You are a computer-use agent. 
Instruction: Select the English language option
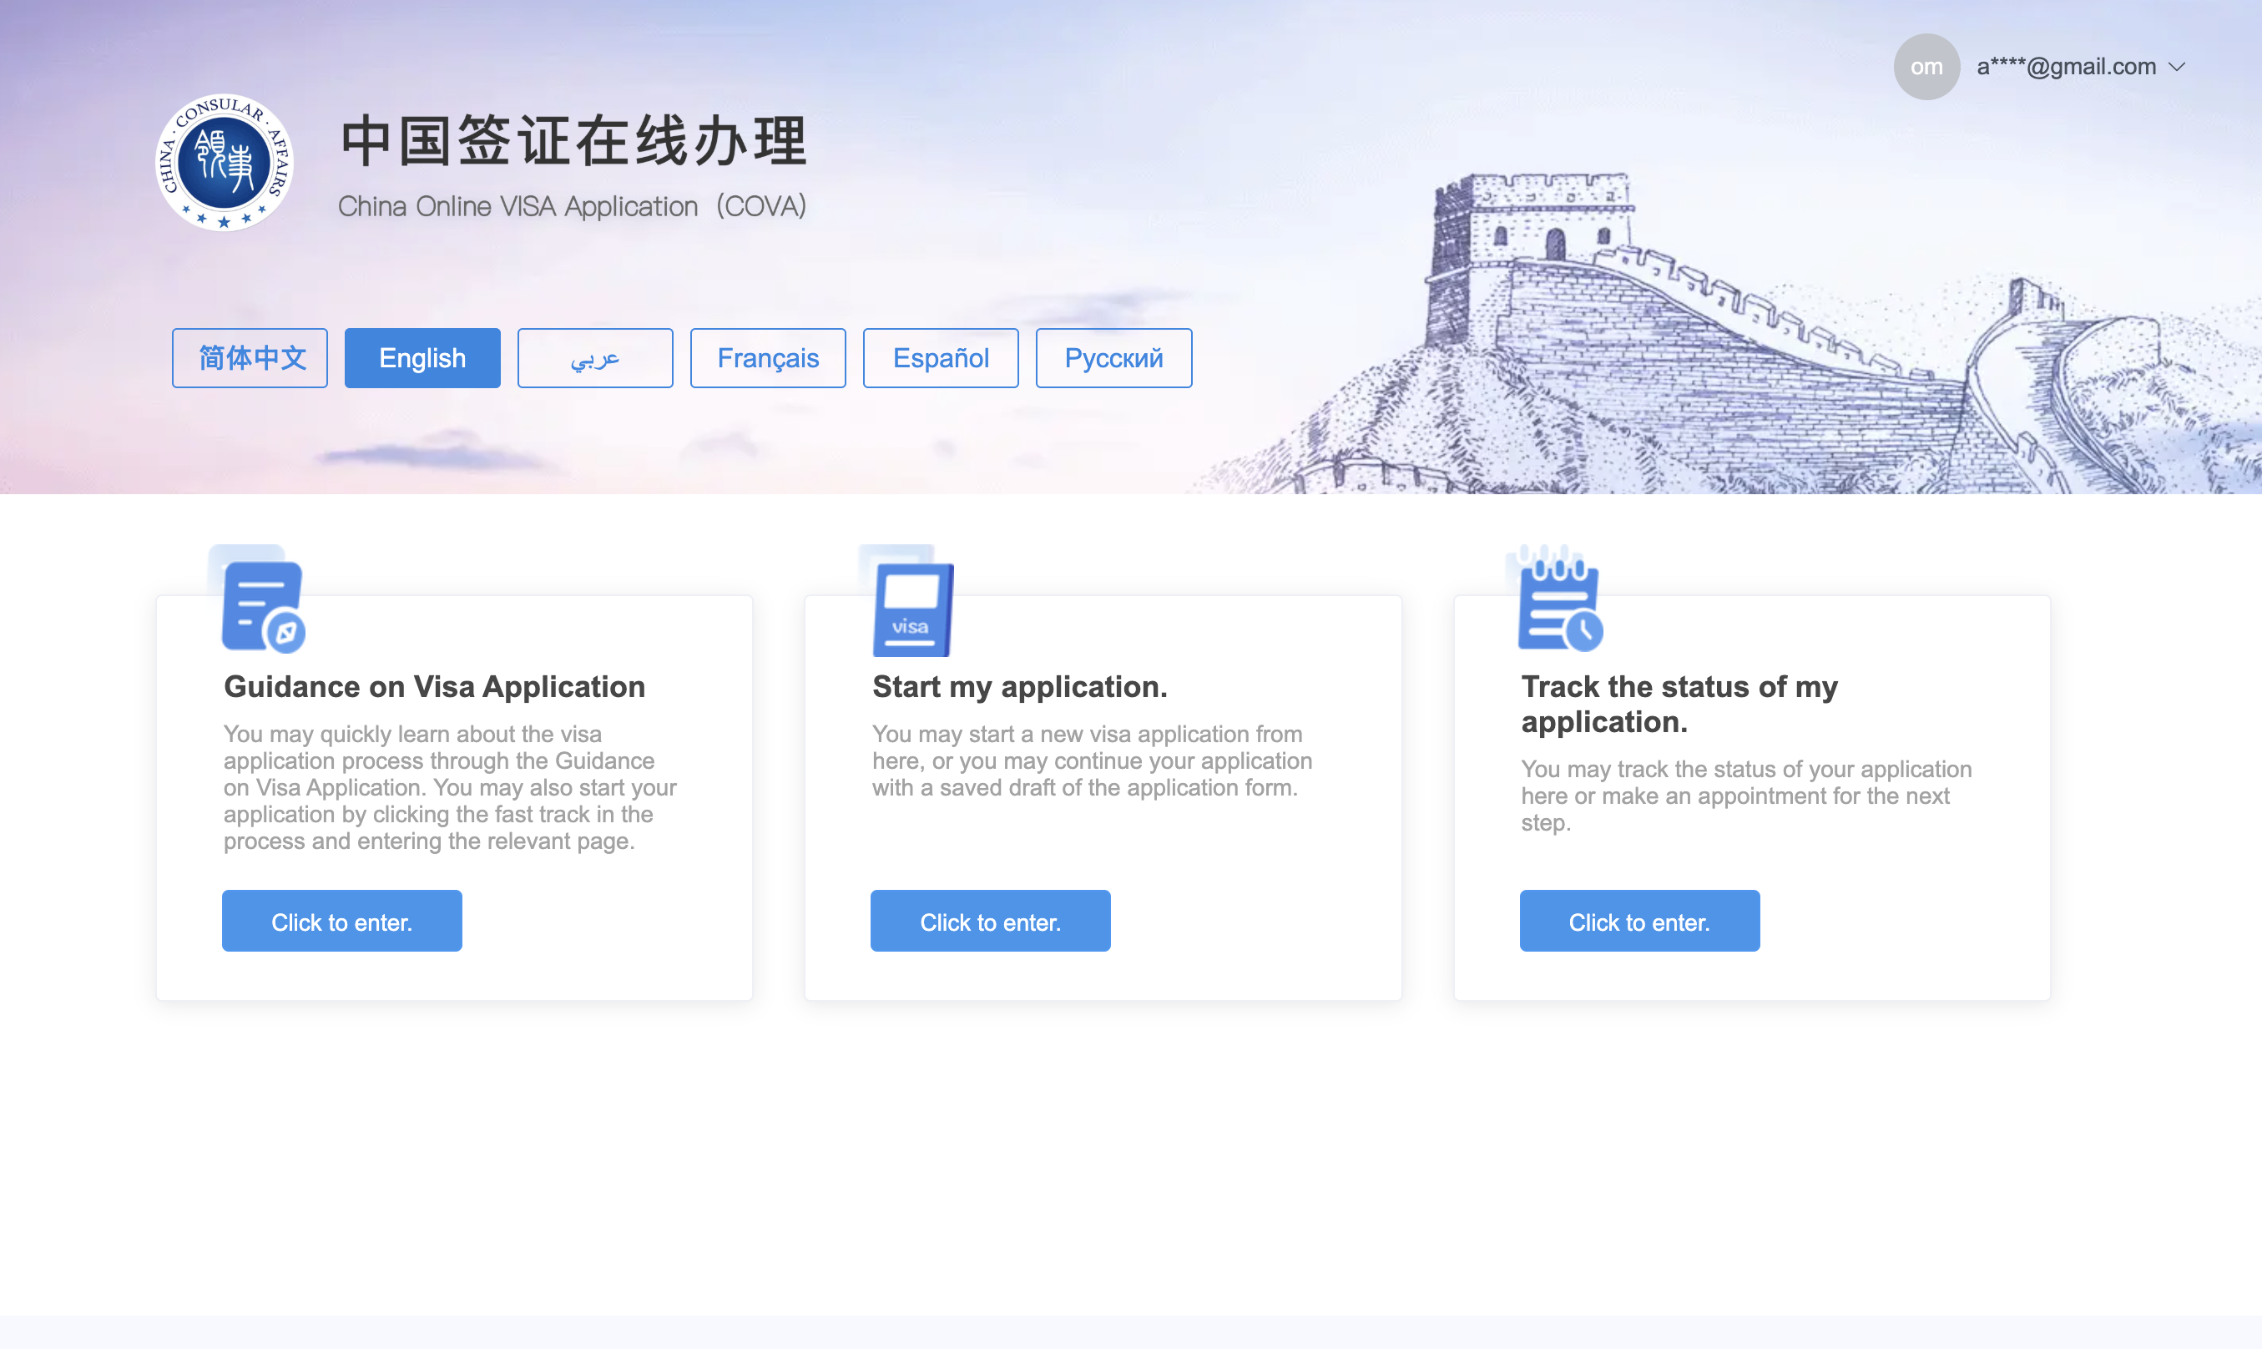422,358
